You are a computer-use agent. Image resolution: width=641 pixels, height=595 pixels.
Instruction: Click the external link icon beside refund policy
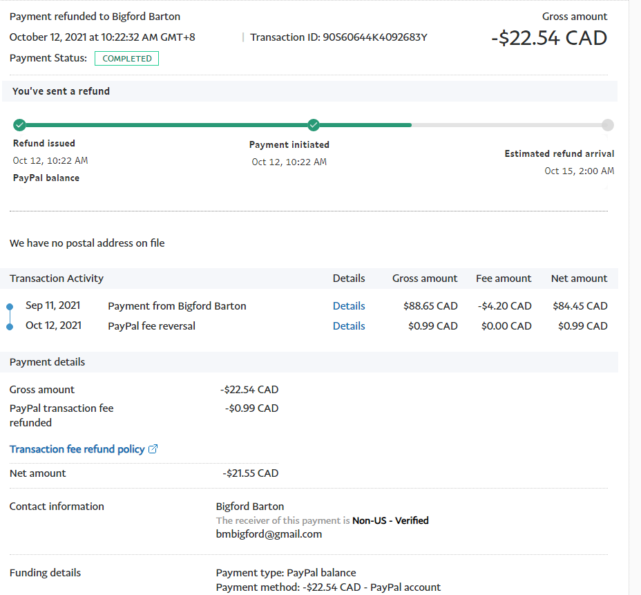(153, 449)
